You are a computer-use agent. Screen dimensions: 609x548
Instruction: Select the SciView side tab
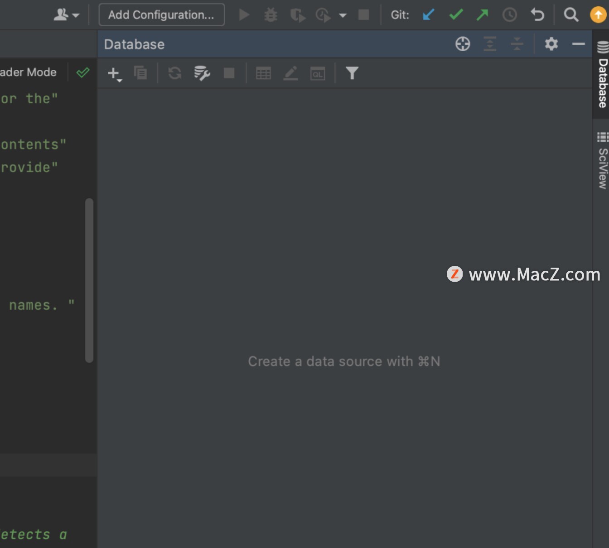tap(602, 160)
